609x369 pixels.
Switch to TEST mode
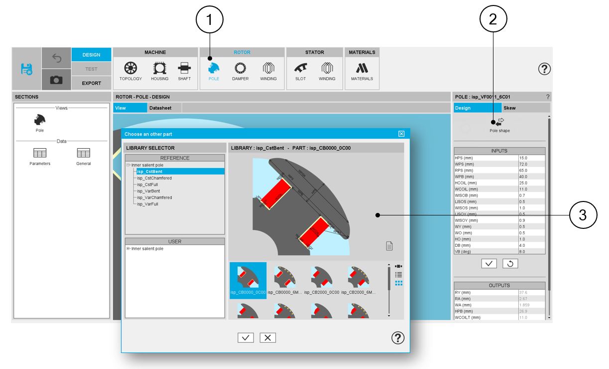click(x=91, y=69)
